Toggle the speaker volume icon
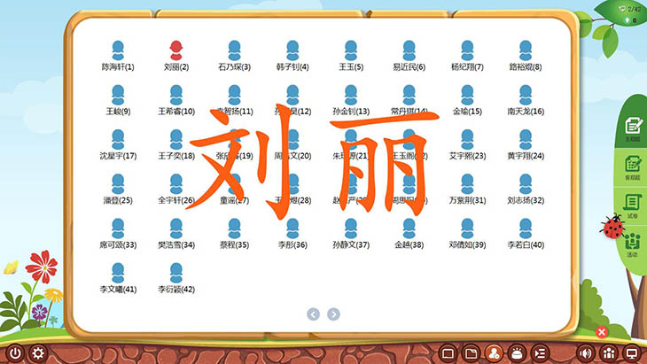Viewport: 647px width, 364px height. 586,353
